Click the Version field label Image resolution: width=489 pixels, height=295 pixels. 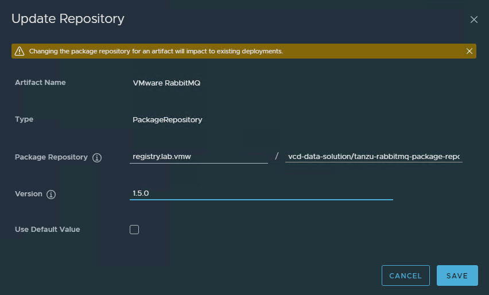29,194
